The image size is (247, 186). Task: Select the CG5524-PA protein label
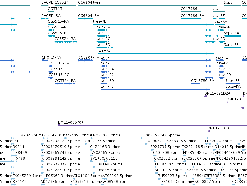click(65, 81)
